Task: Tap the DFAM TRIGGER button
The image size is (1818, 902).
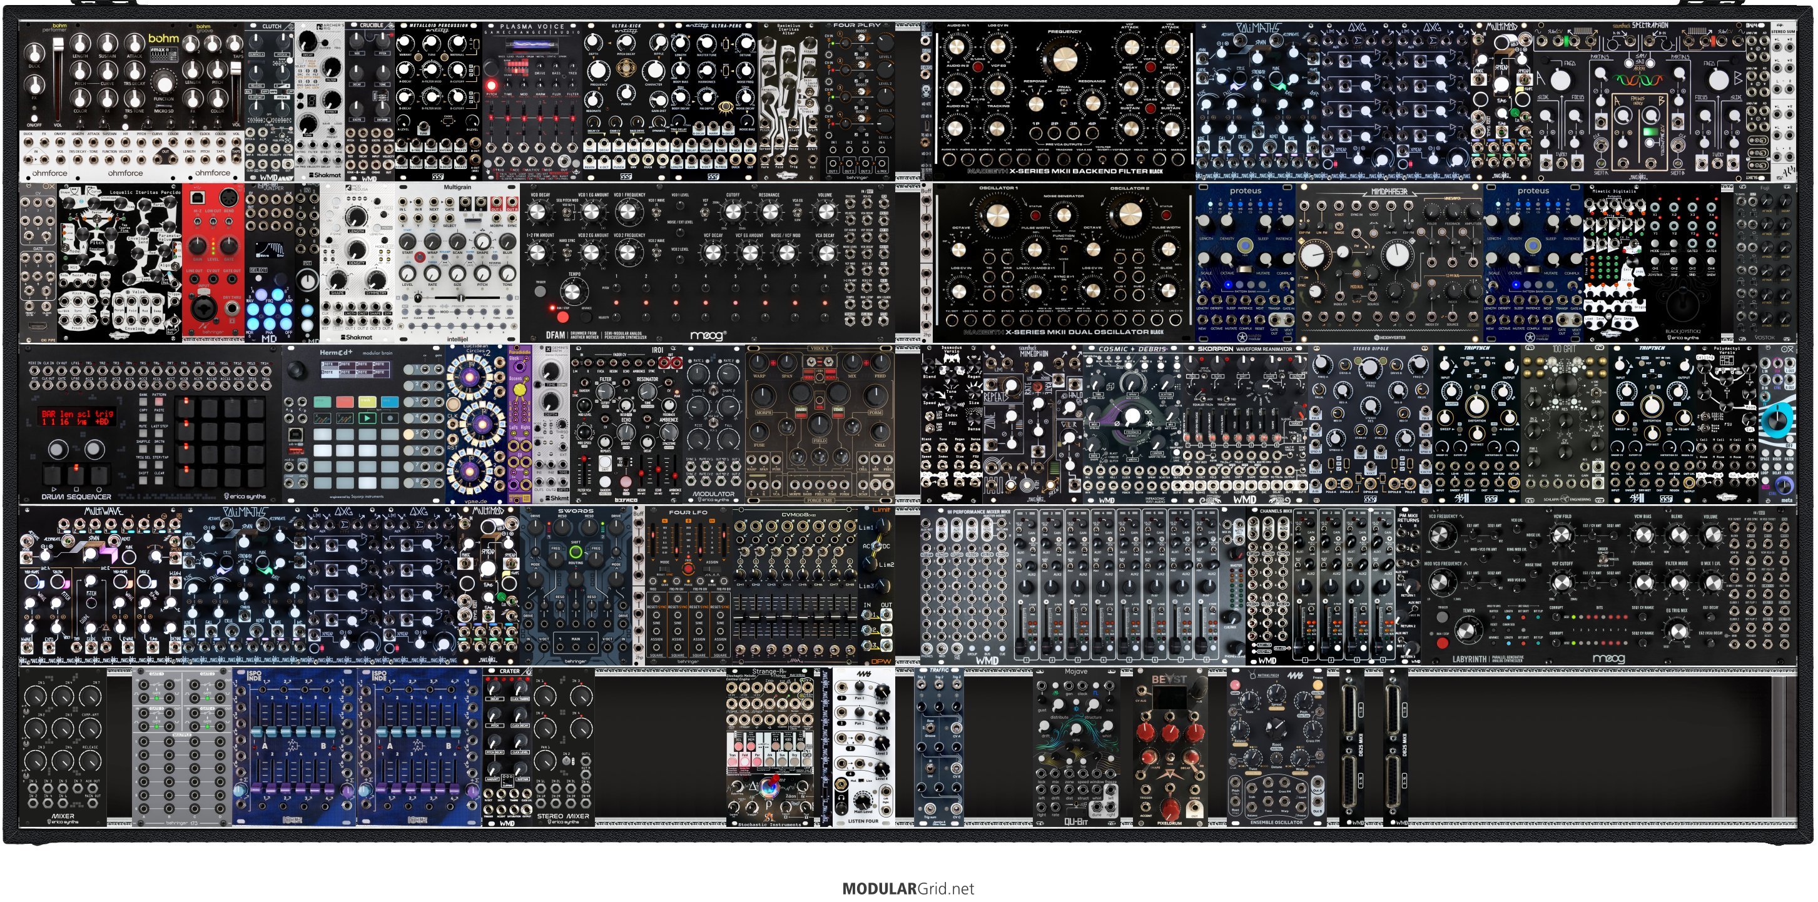Action: tap(541, 291)
